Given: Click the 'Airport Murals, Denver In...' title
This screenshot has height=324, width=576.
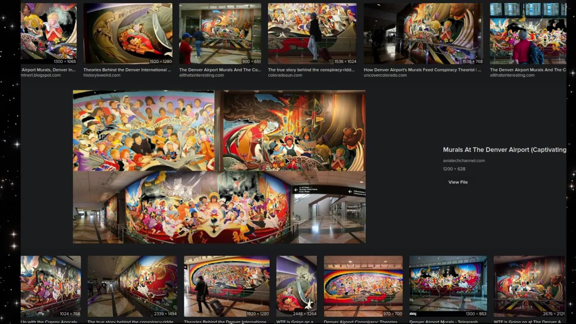Looking at the screenshot, I should pyautogui.click(x=49, y=70).
